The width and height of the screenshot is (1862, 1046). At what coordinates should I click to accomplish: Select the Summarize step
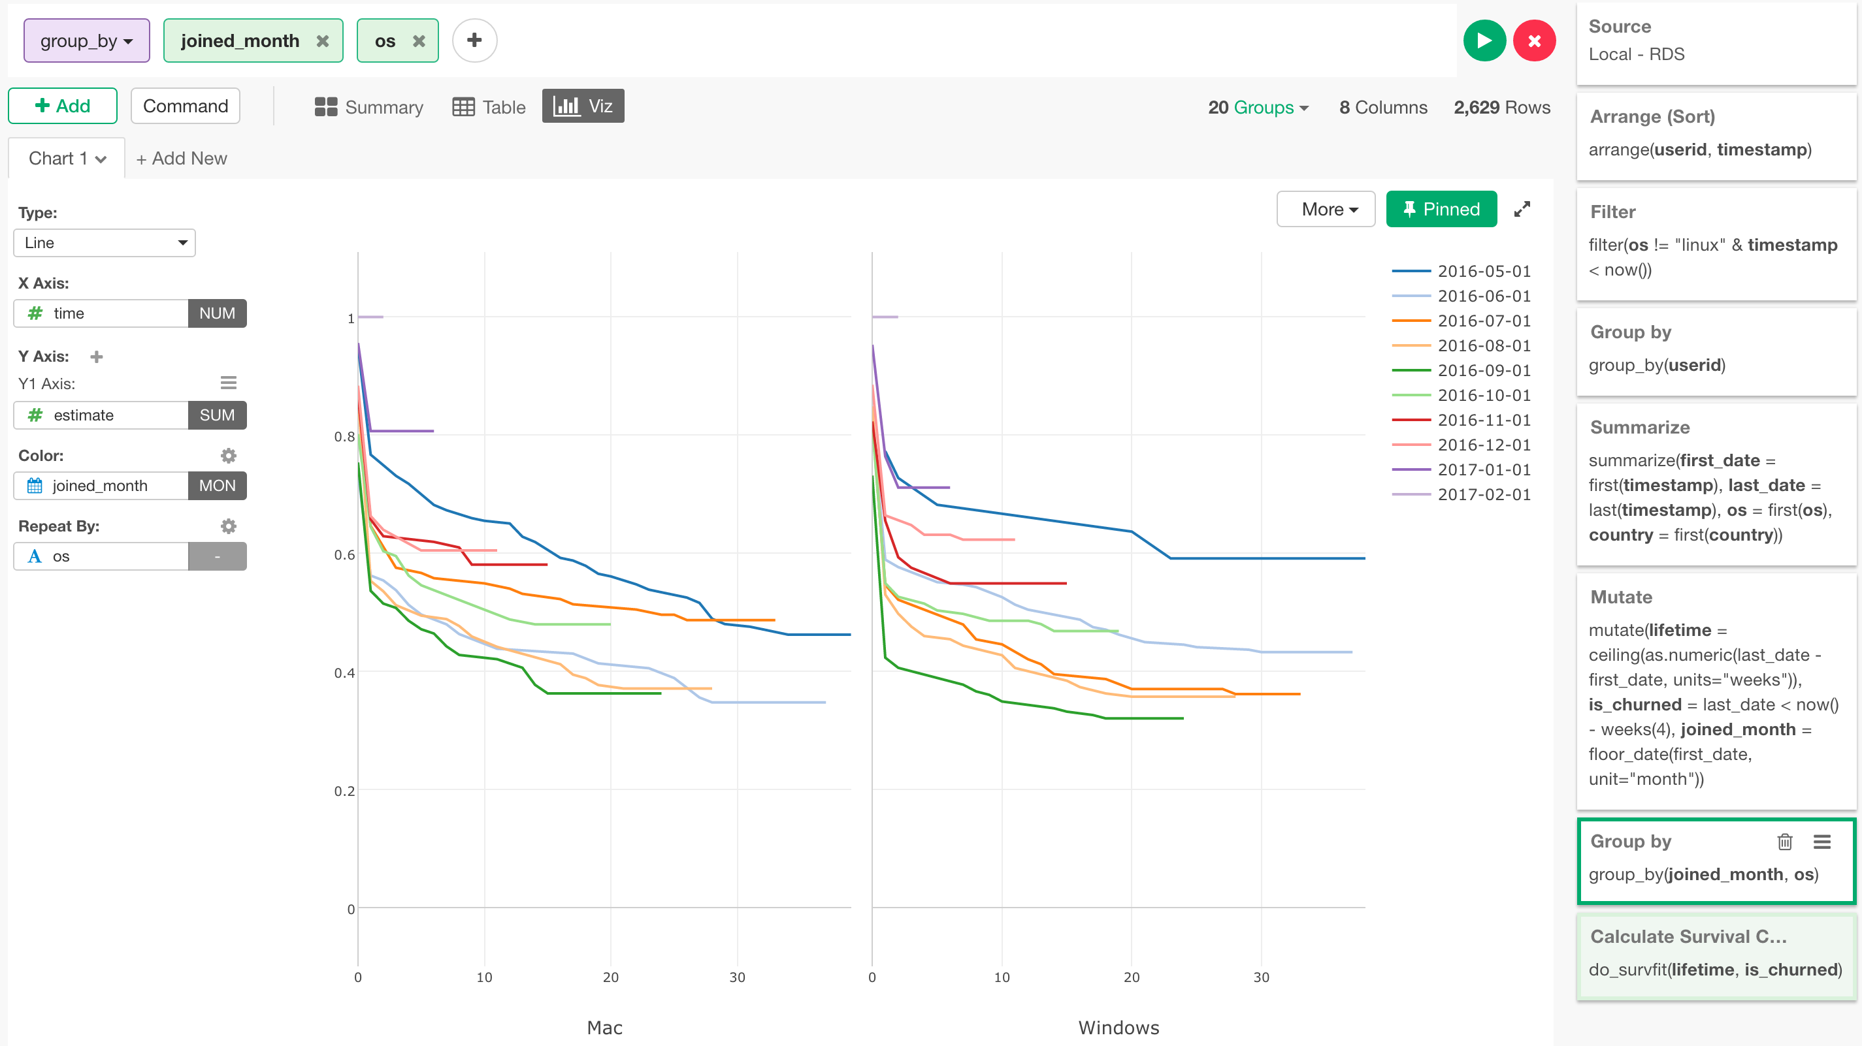1716,483
